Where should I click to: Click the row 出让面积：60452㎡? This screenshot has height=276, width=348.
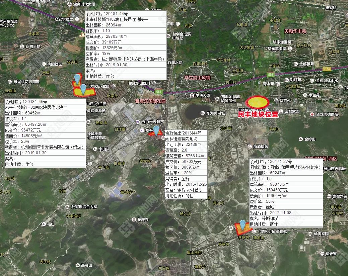45,113
